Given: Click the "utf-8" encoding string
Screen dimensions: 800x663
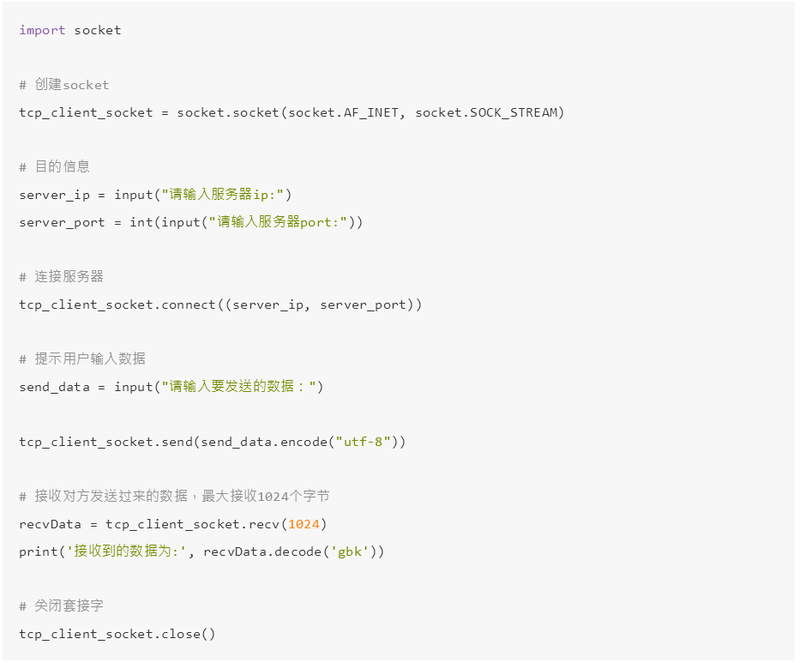Looking at the screenshot, I should 363,442.
